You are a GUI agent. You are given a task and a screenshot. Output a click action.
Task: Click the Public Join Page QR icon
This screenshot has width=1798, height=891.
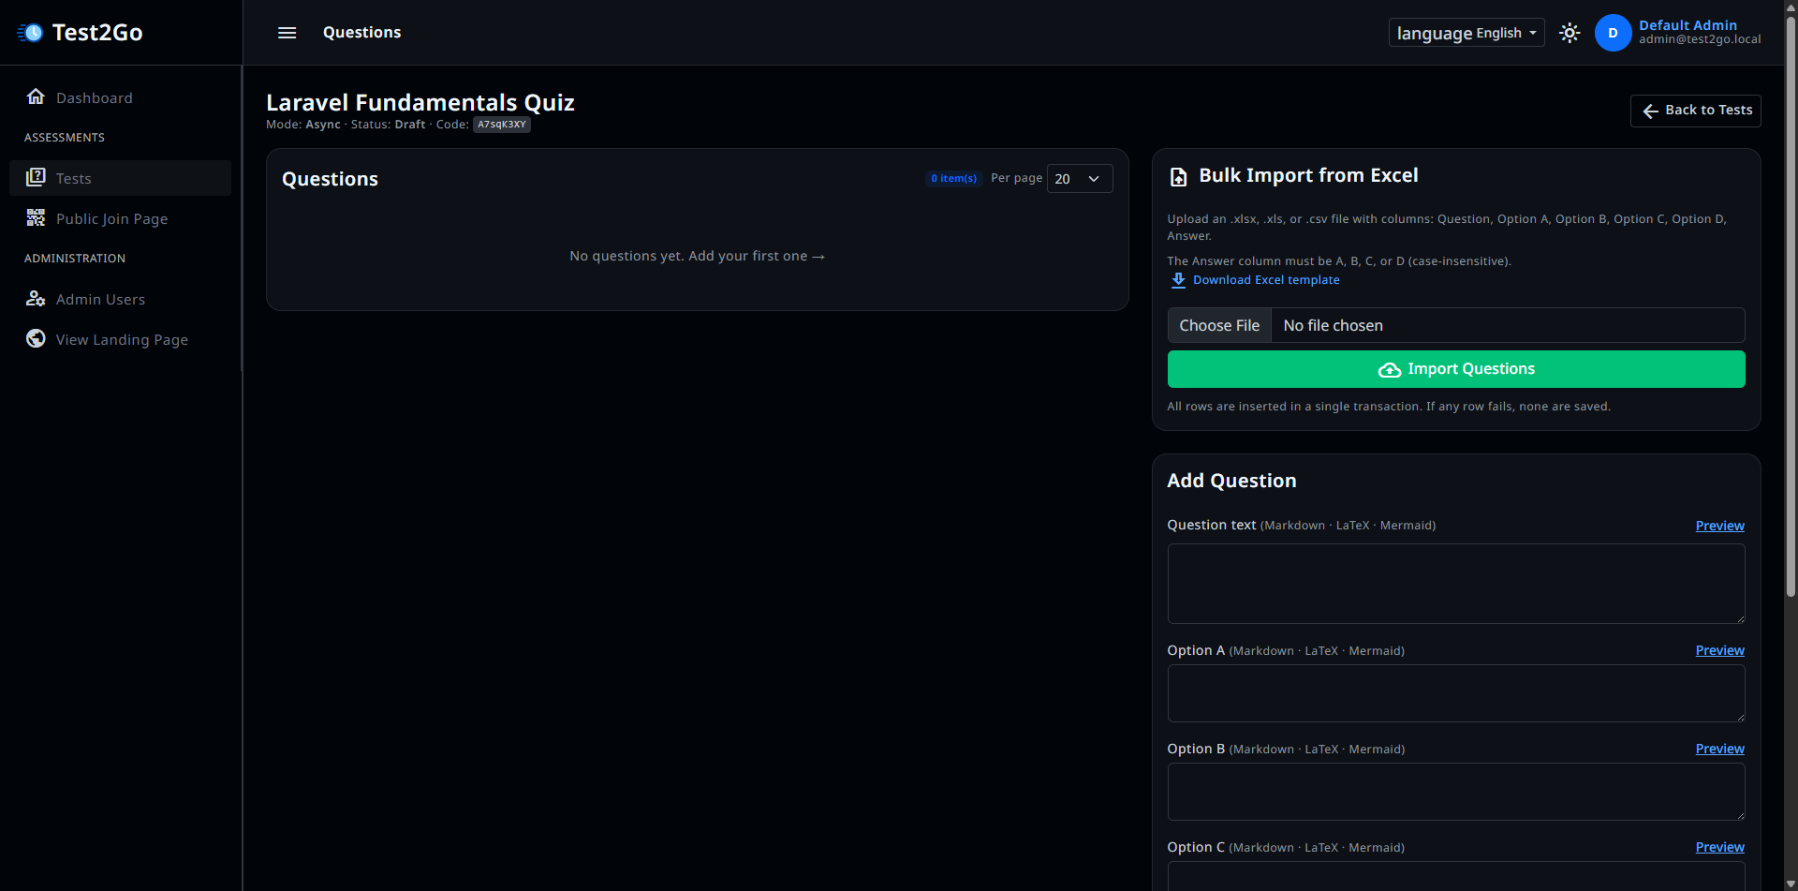[36, 217]
